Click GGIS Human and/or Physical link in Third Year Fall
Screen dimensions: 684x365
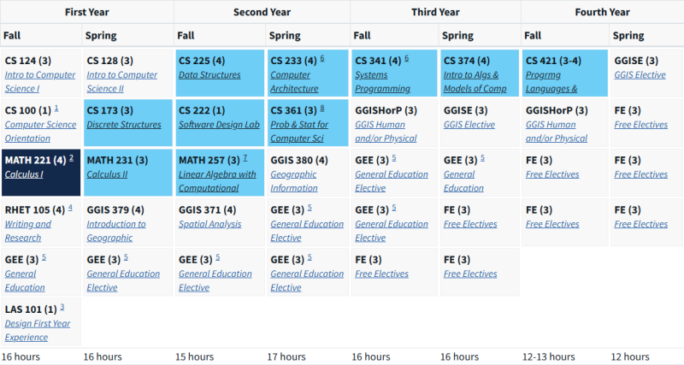click(386, 132)
